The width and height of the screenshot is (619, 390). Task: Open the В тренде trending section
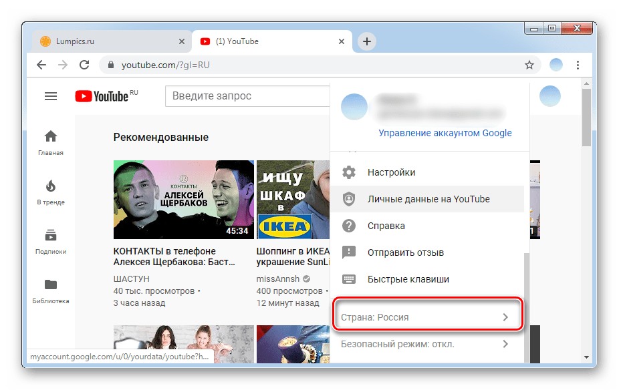(x=51, y=192)
